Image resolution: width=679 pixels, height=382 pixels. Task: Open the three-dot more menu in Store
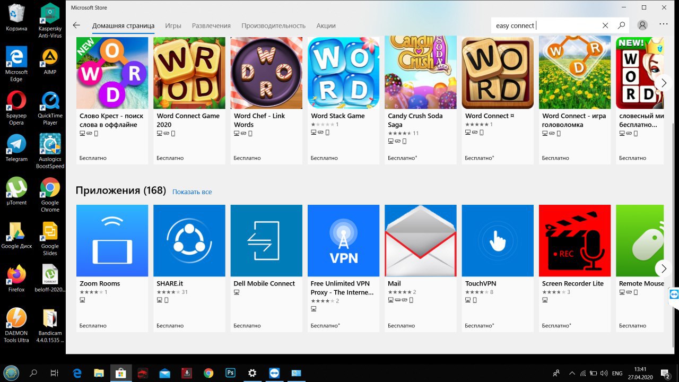point(664,24)
